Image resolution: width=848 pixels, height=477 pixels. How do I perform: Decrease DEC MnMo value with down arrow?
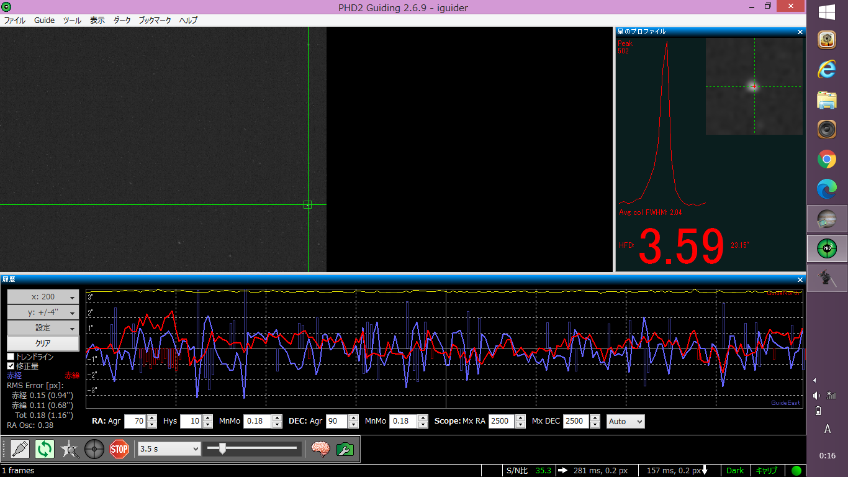(423, 425)
